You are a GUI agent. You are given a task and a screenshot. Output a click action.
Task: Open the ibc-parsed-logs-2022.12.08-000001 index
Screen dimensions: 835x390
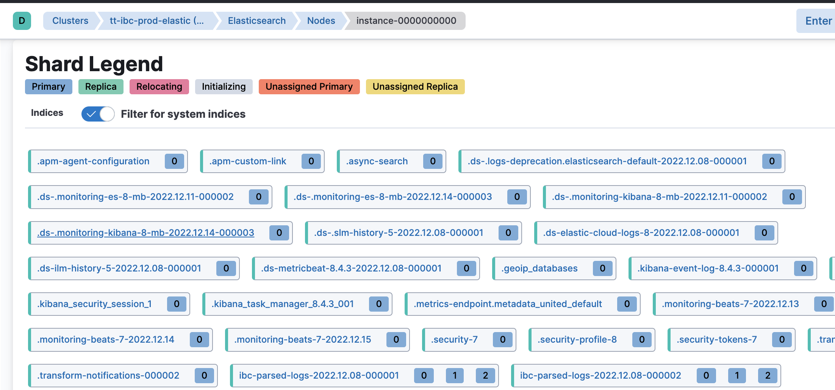319,376
